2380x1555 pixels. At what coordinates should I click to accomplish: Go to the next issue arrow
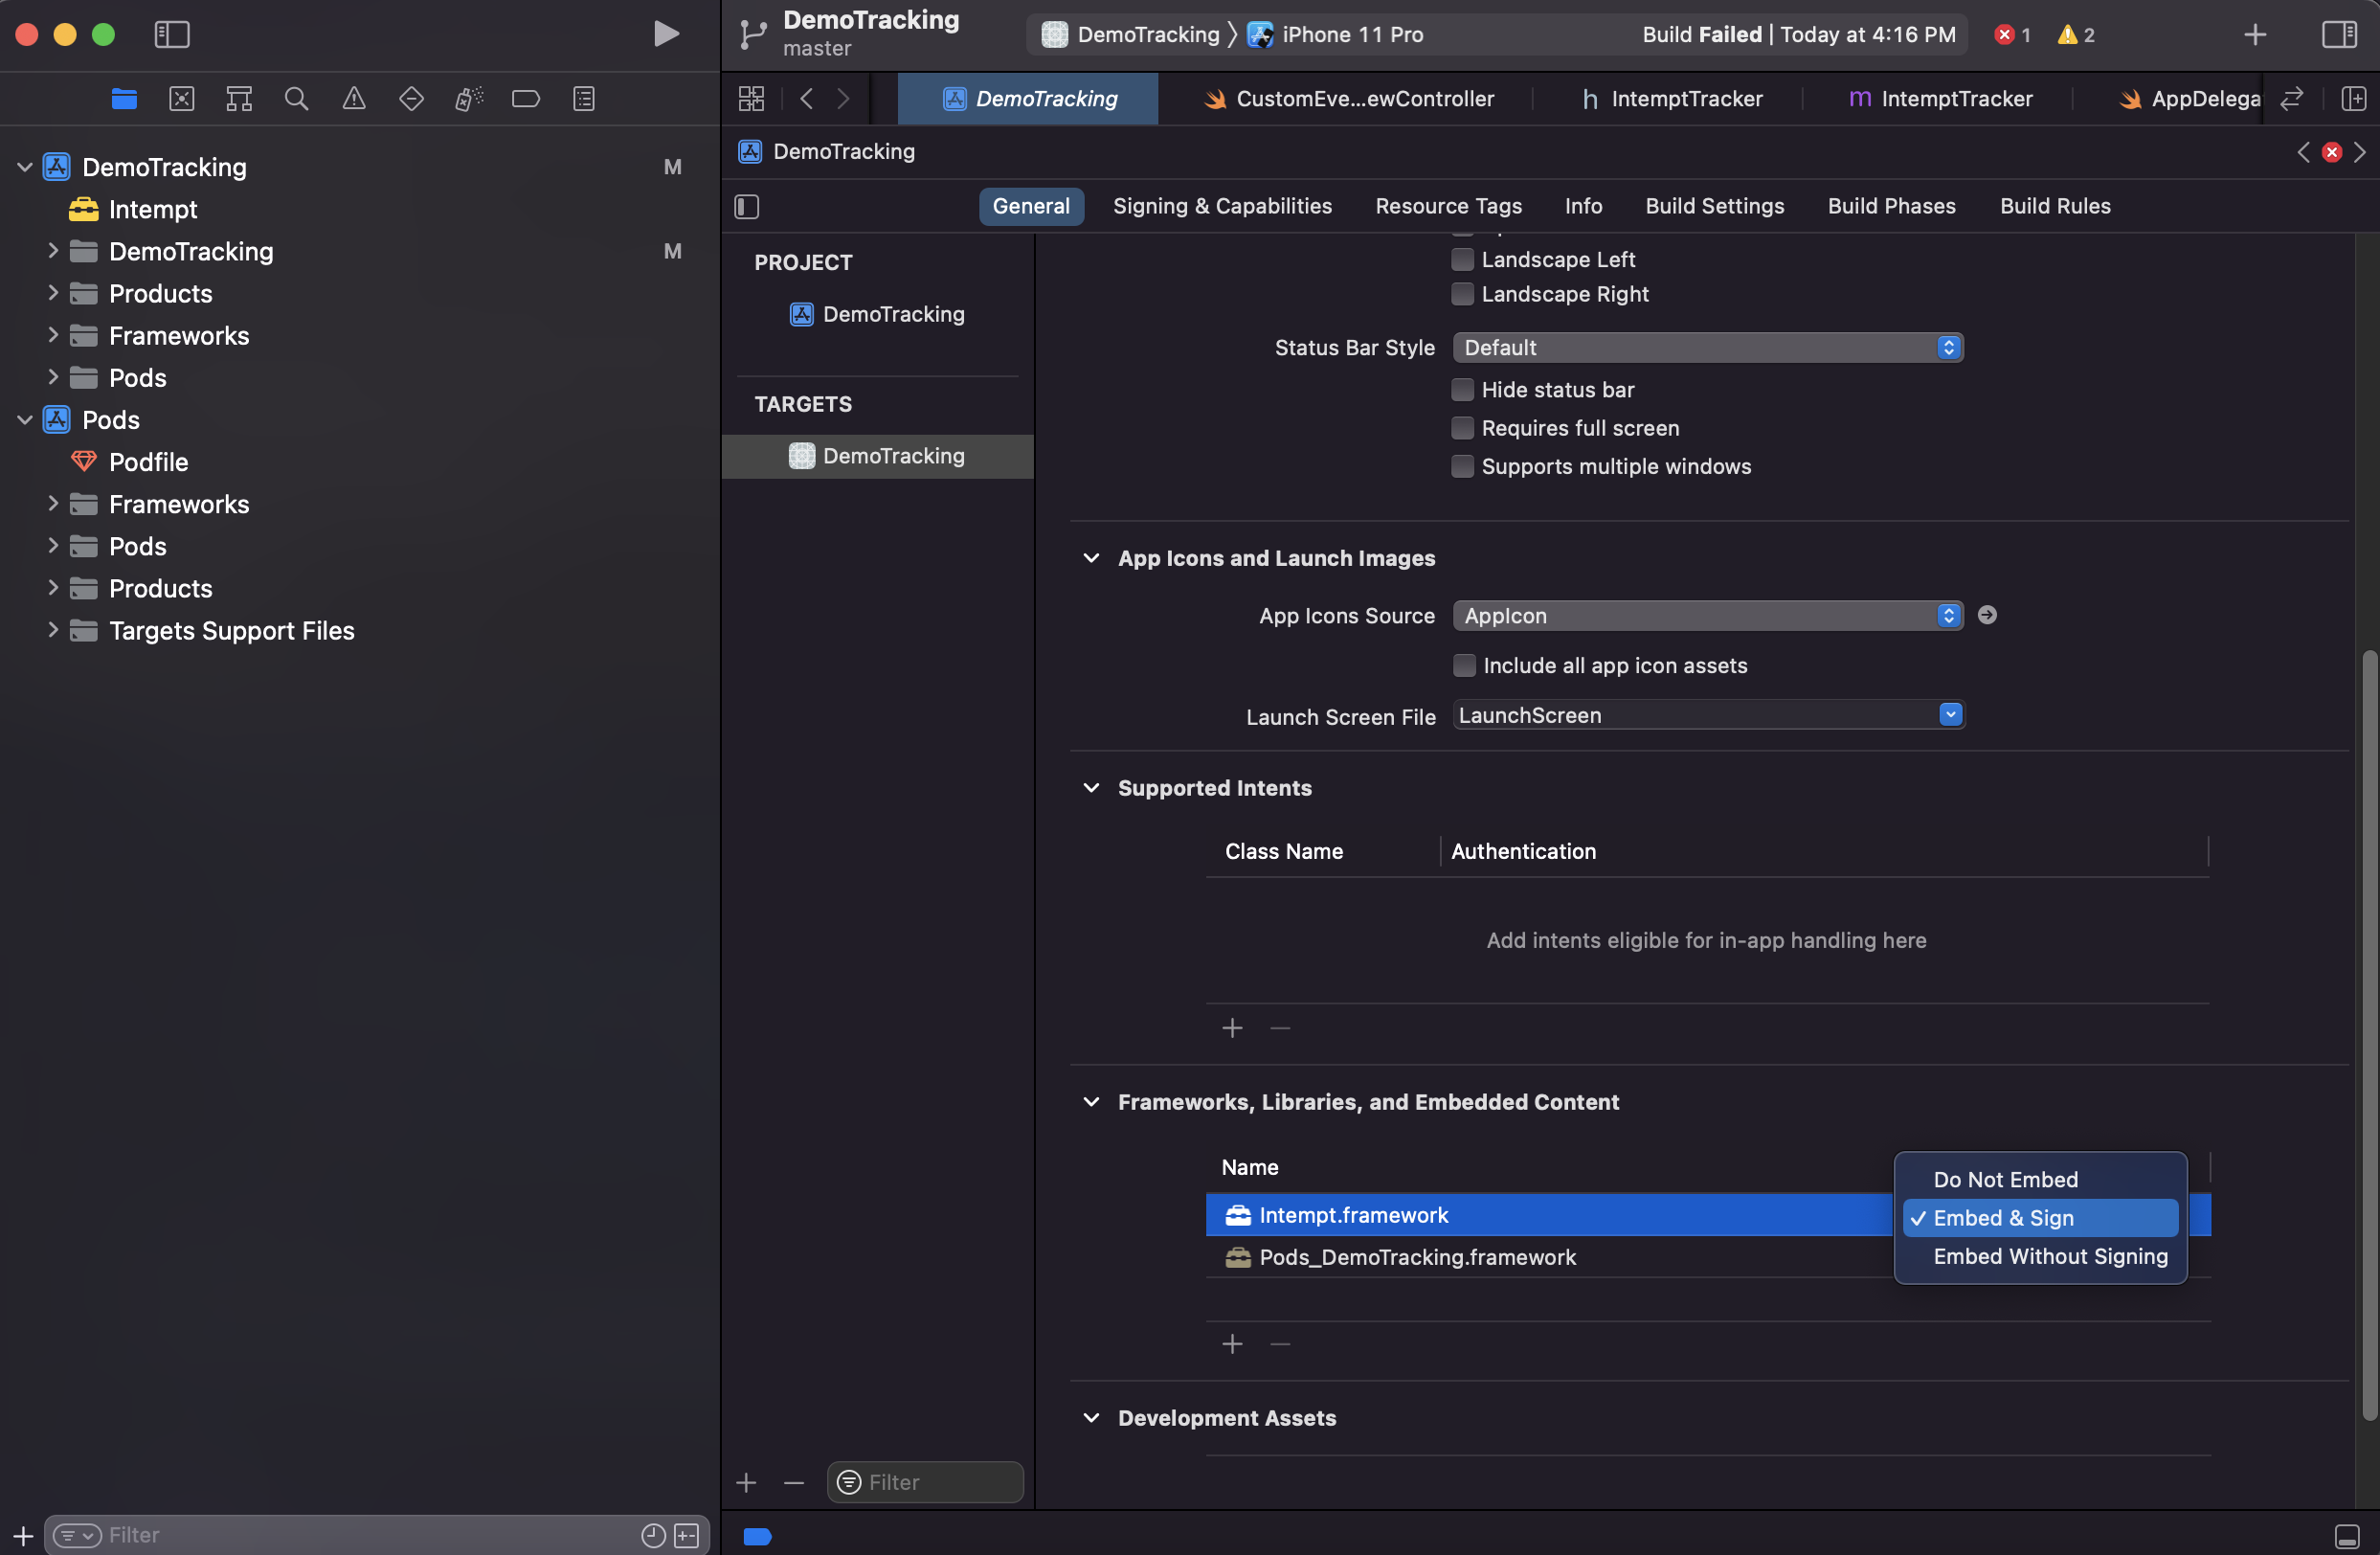pos(2360,152)
